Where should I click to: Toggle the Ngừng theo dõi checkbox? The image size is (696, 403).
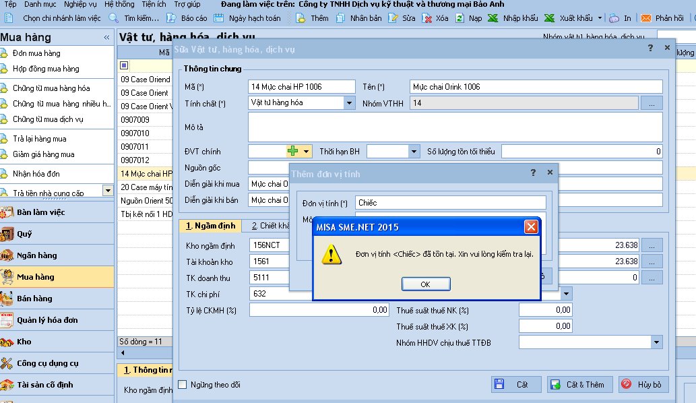183,384
